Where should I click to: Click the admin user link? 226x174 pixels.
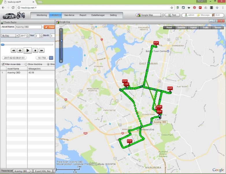[x=190, y=15]
